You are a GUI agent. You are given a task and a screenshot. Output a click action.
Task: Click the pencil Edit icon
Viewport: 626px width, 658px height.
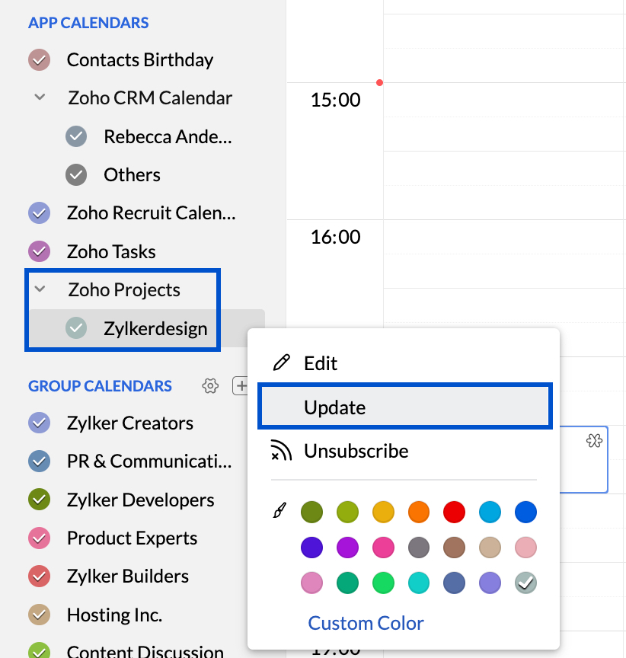[282, 363]
